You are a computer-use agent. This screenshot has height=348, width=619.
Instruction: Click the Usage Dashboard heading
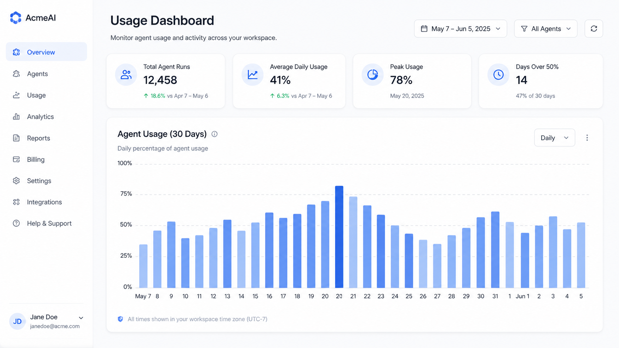[x=162, y=20]
